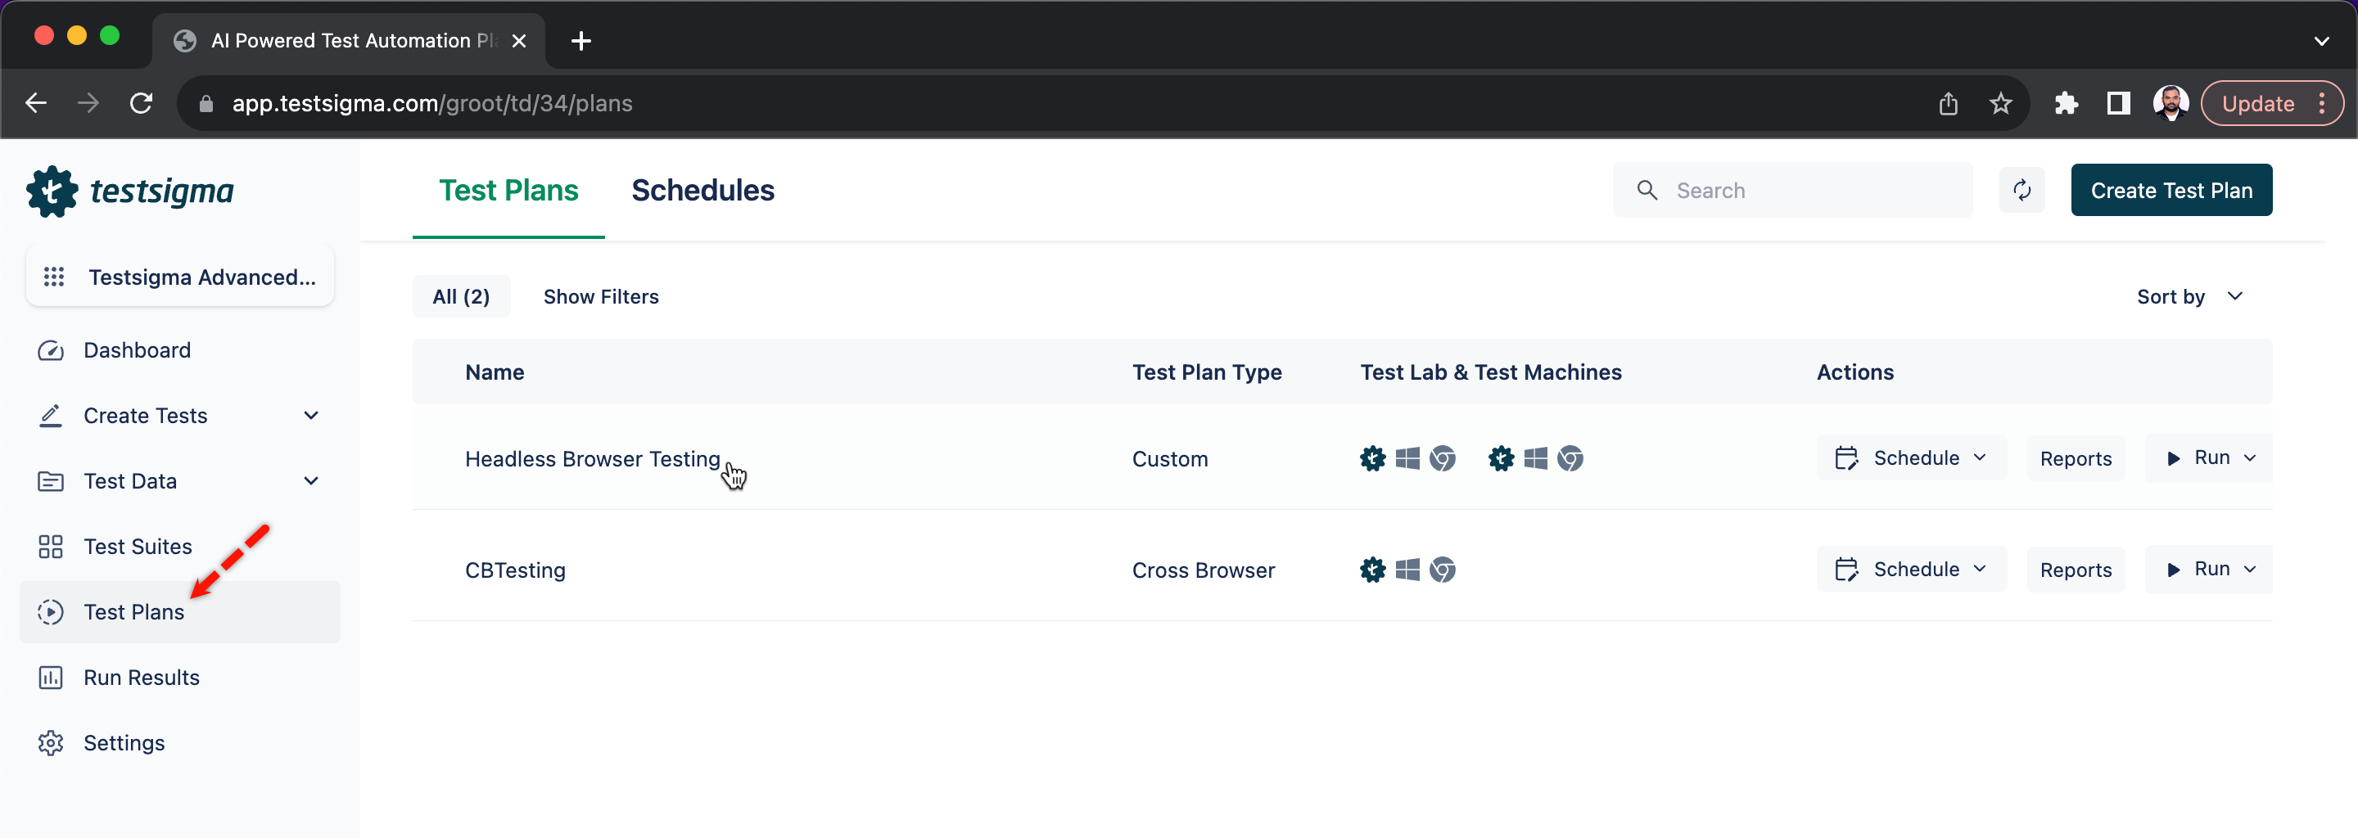Click the share page icon in address bar
The height and width of the screenshot is (838, 2358).
1948,103
